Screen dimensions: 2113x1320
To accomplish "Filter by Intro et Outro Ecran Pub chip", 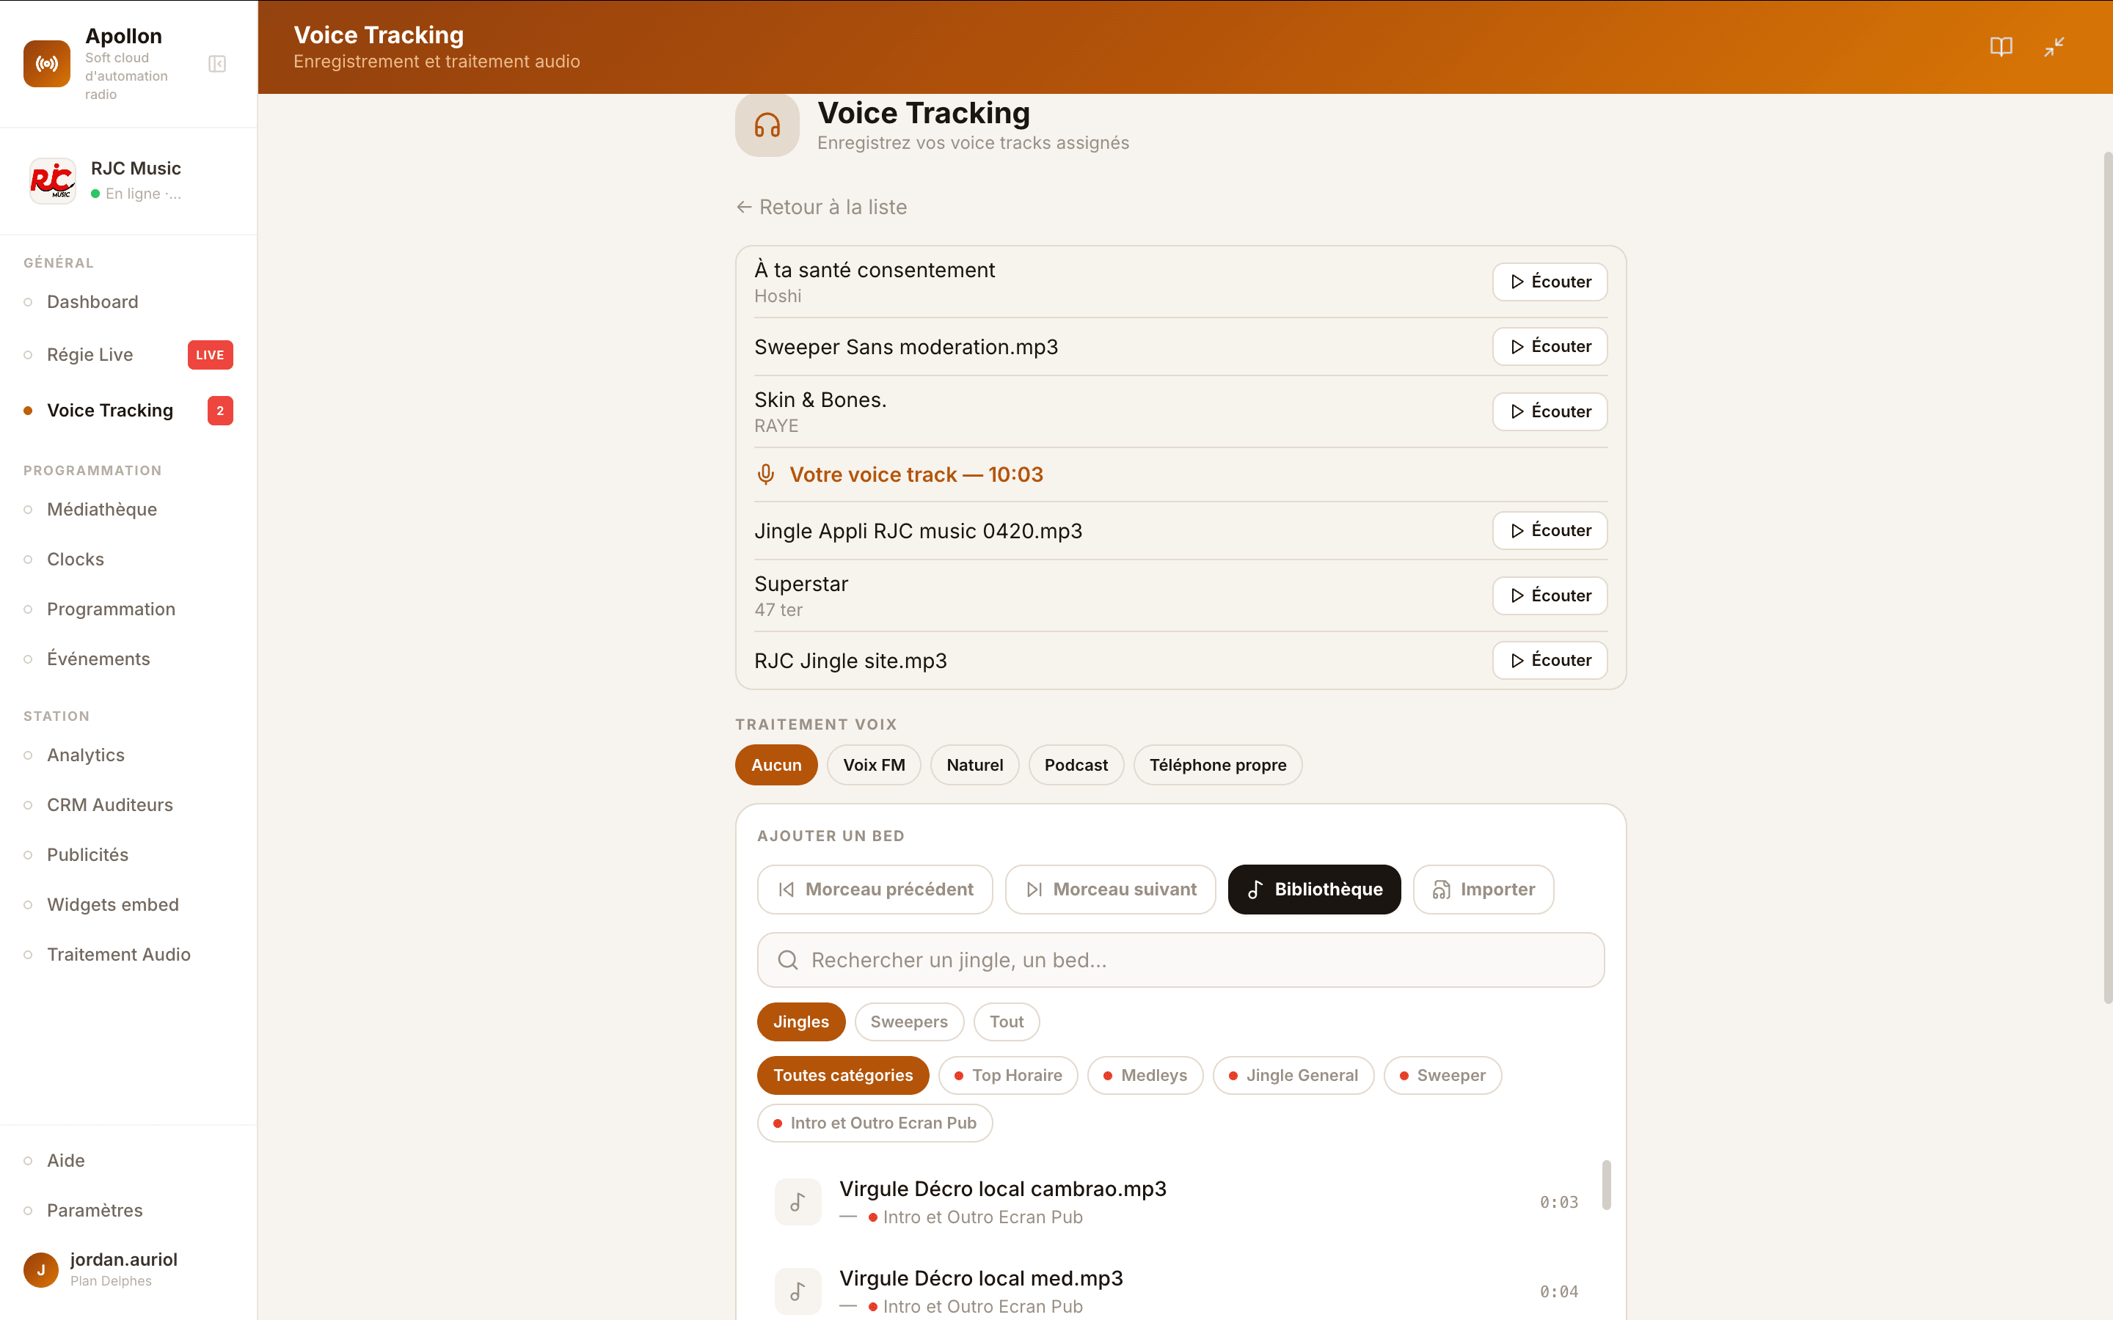I will pyautogui.click(x=875, y=1123).
